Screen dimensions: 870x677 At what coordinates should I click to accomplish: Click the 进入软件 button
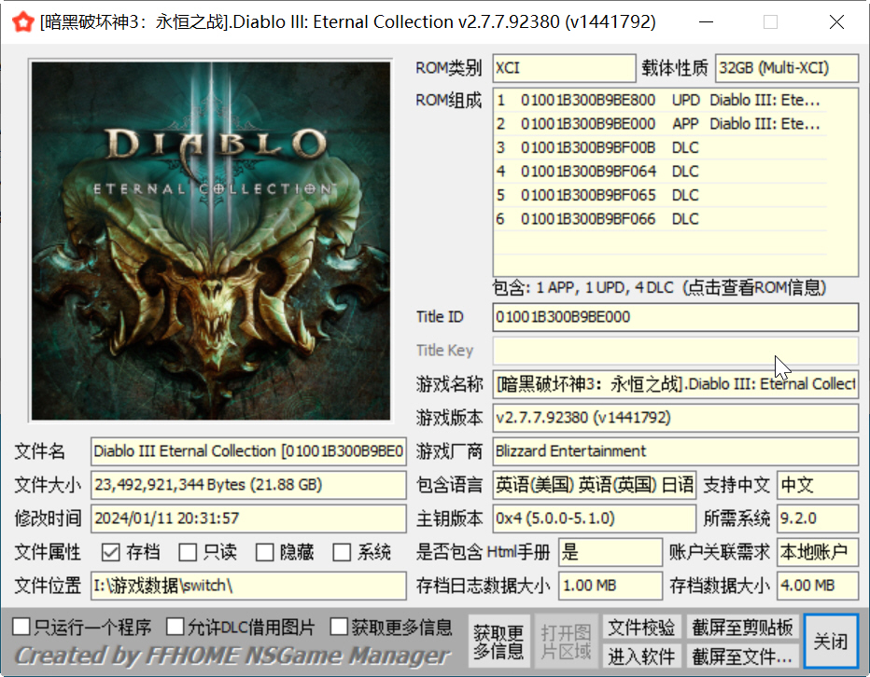(642, 656)
